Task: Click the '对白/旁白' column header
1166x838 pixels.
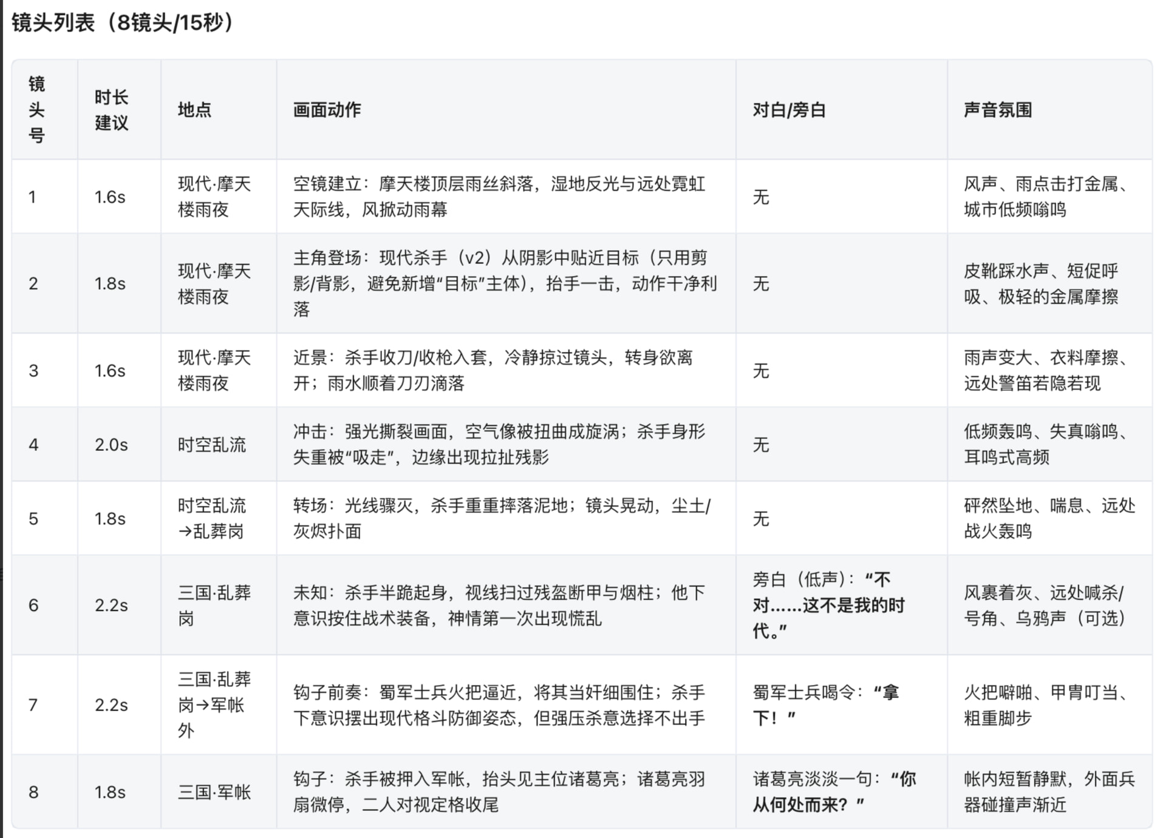Action: point(788,110)
